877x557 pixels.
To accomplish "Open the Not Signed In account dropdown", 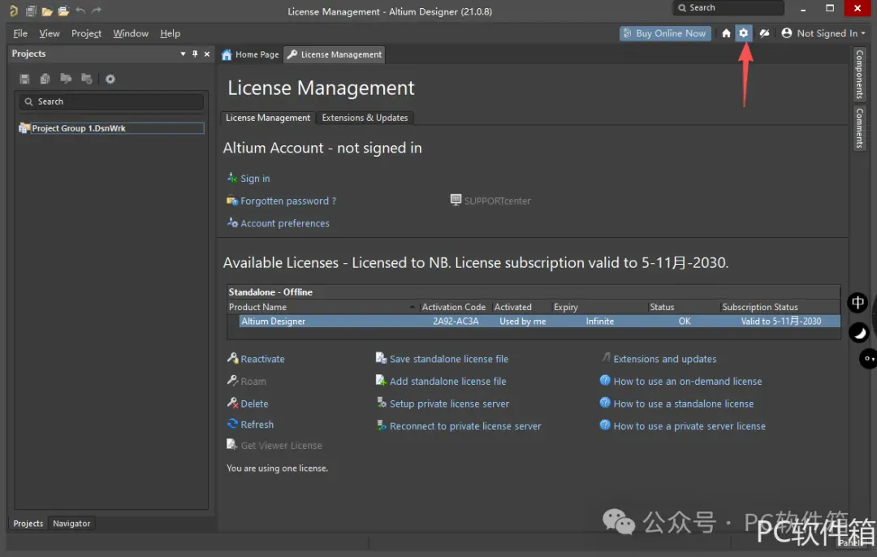I will click(x=823, y=33).
